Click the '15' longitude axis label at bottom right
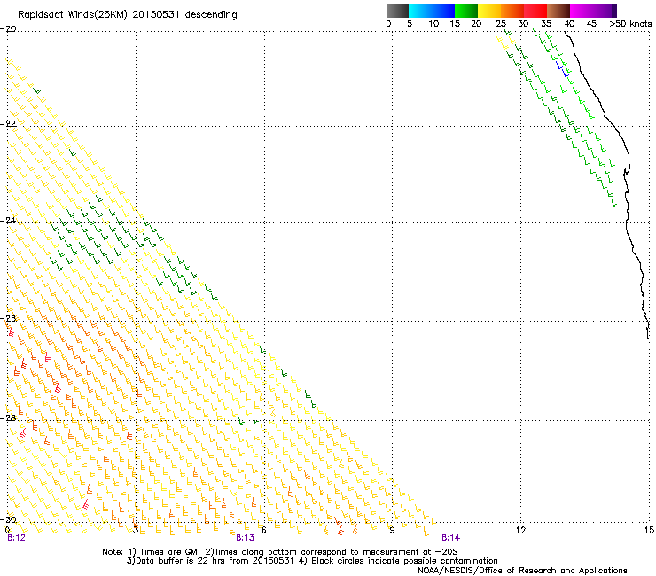 (x=649, y=530)
